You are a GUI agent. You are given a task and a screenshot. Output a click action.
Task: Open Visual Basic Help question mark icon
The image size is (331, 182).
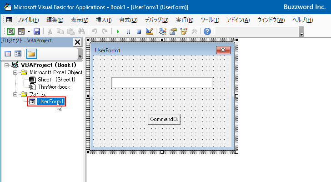tap(207, 31)
